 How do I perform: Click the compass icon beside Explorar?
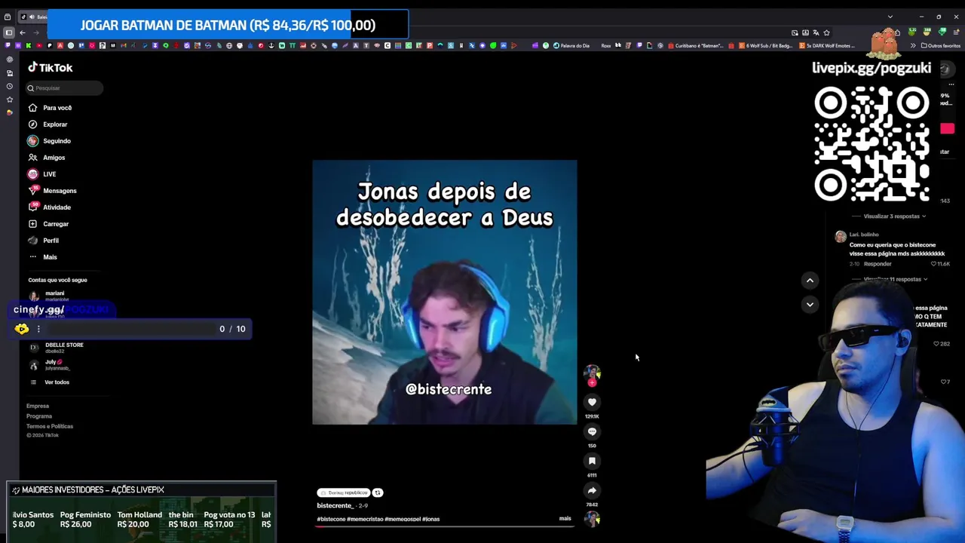point(32,124)
